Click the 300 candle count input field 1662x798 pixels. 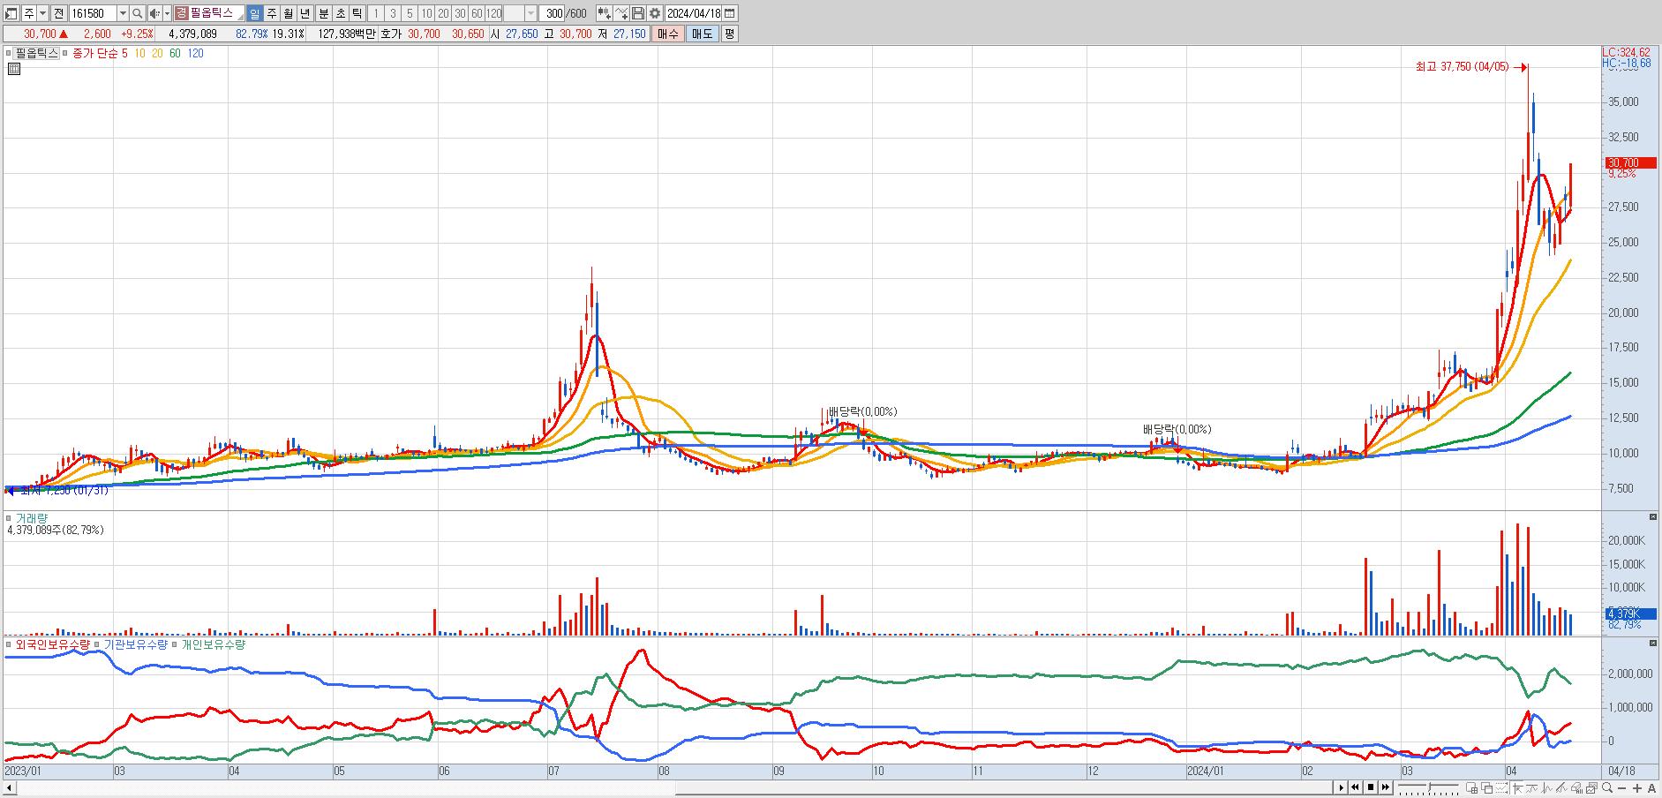(x=553, y=13)
